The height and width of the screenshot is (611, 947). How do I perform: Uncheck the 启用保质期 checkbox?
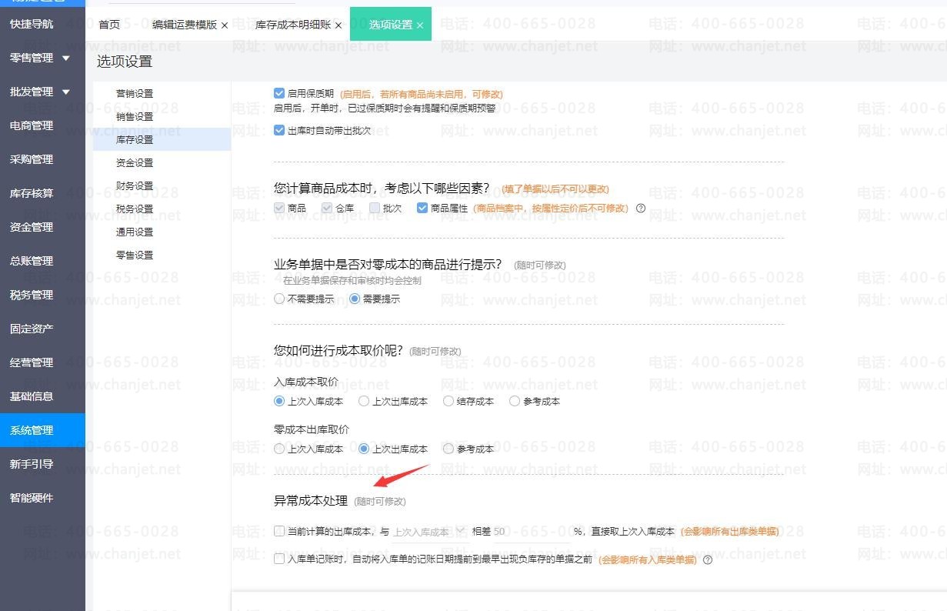coord(279,94)
